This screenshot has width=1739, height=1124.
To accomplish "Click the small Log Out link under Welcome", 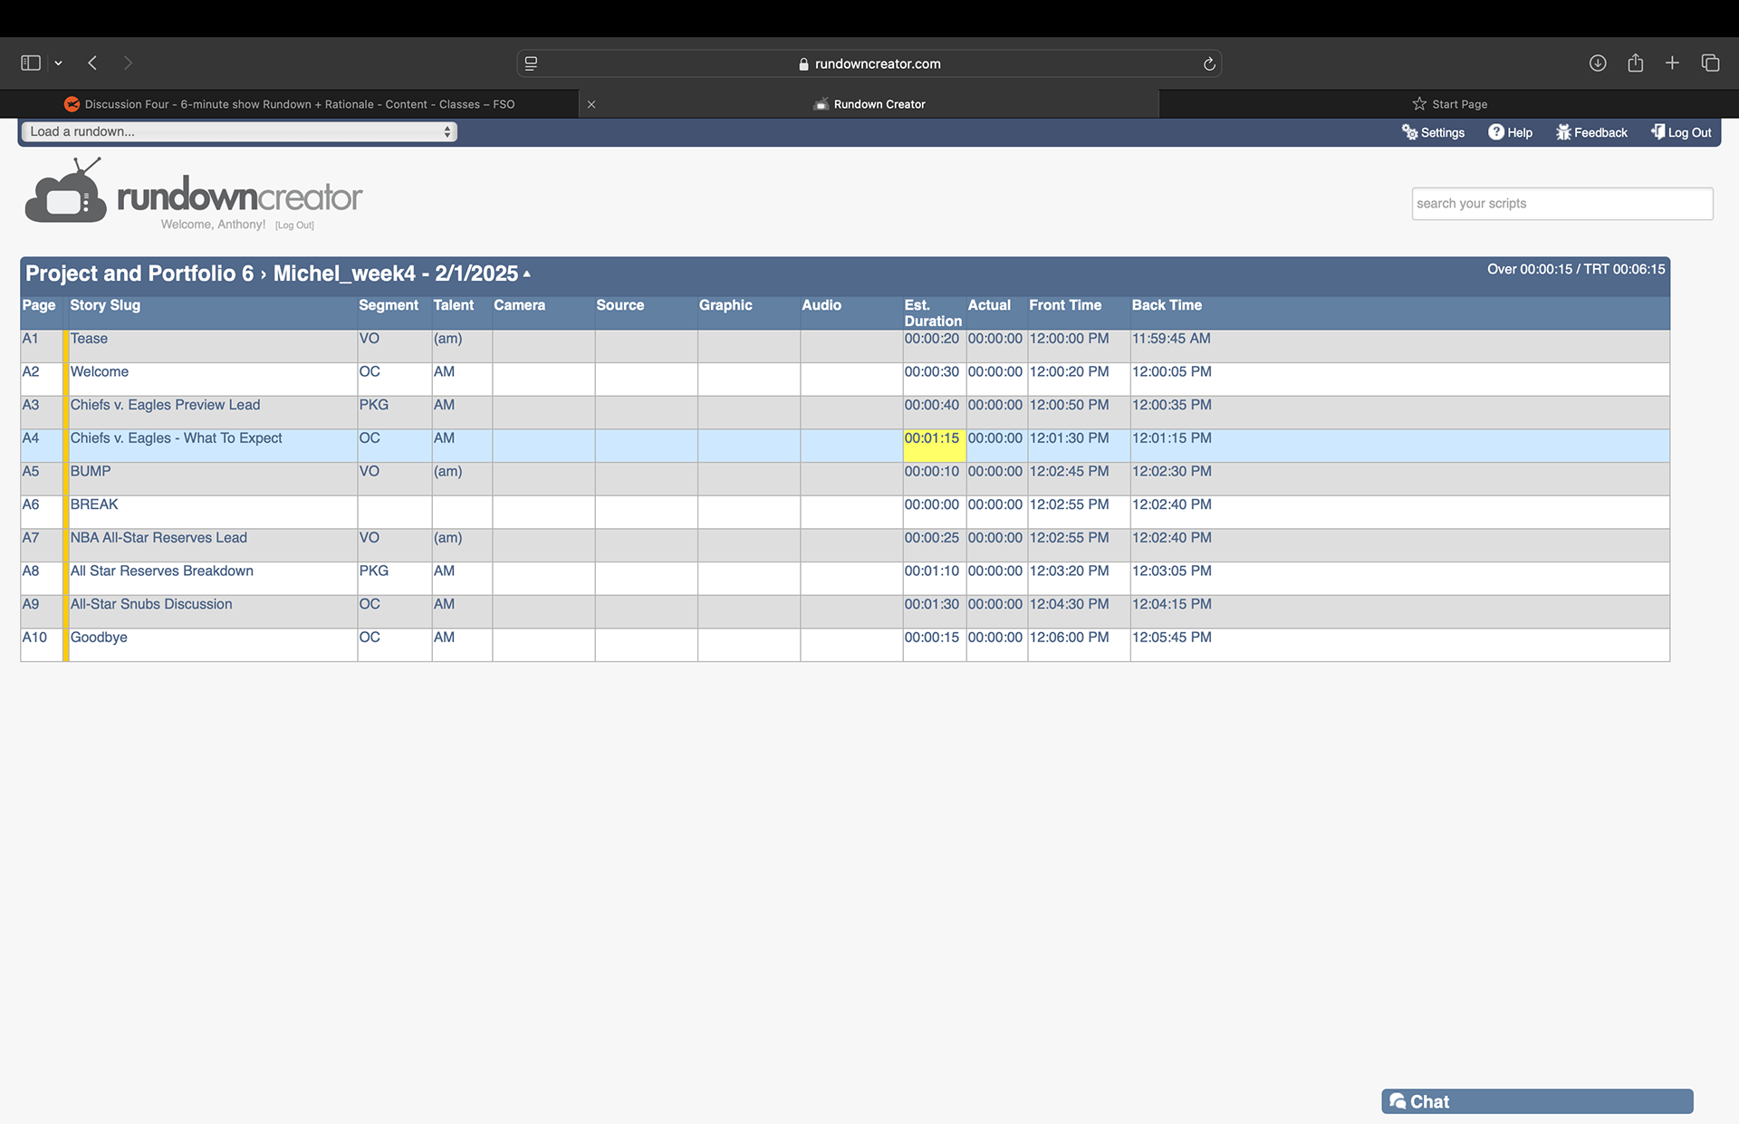I will pyautogui.click(x=294, y=226).
